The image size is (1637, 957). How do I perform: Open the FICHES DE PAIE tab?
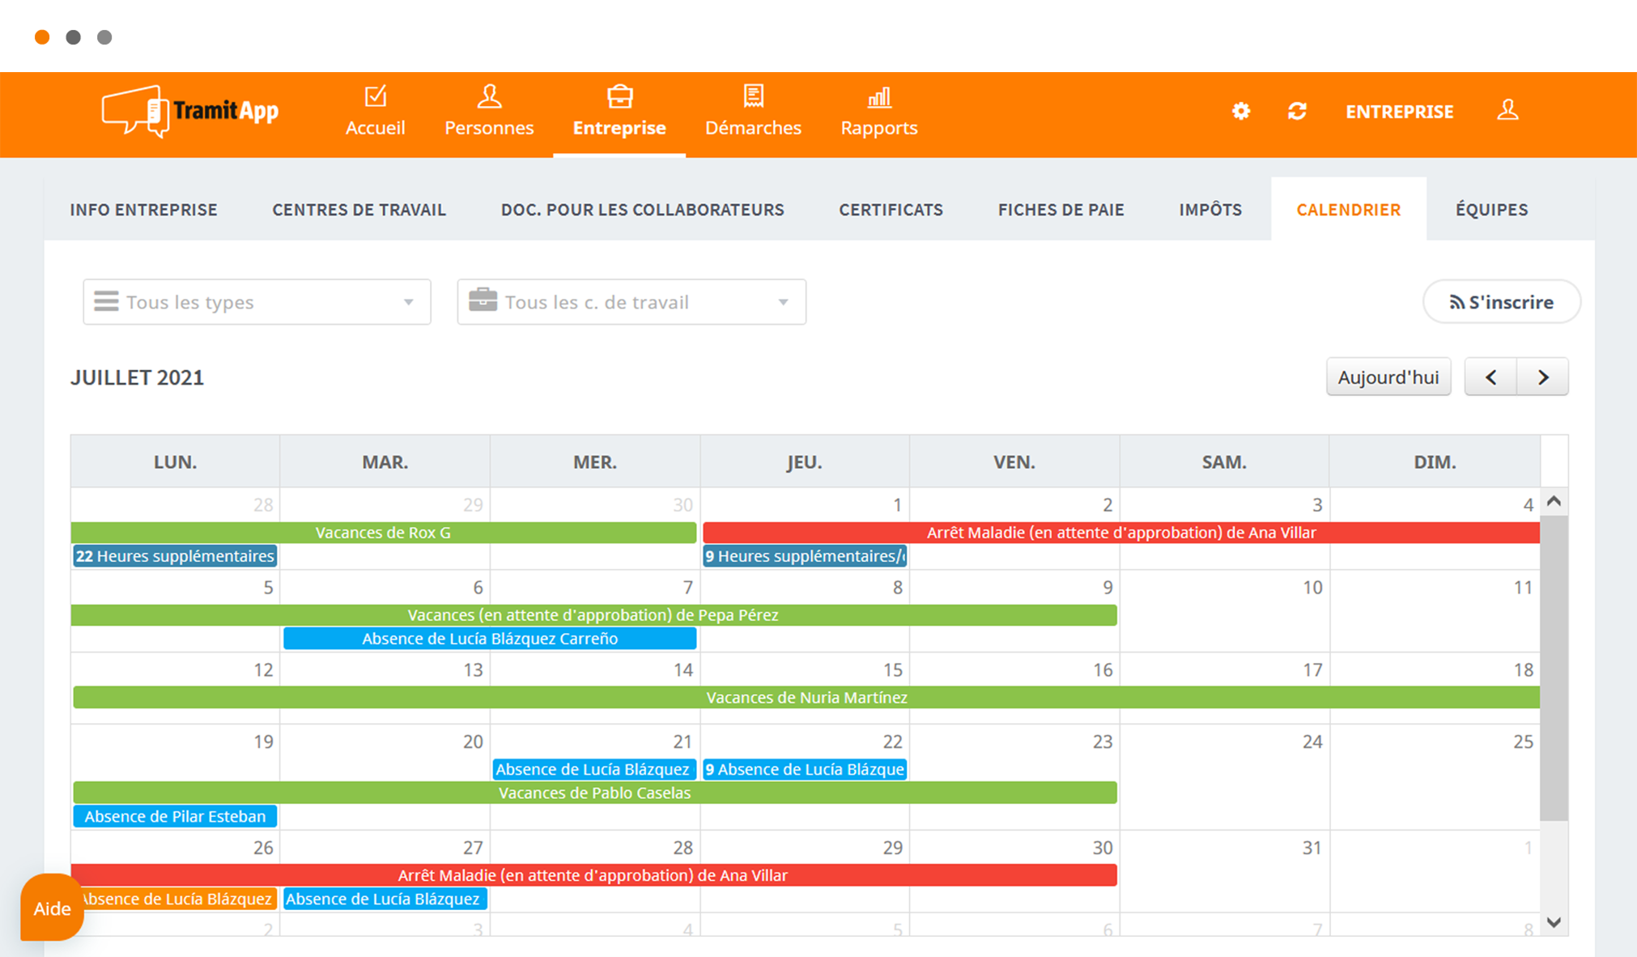point(1061,210)
